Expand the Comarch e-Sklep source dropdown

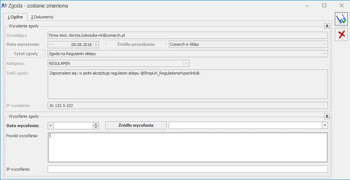[325, 45]
